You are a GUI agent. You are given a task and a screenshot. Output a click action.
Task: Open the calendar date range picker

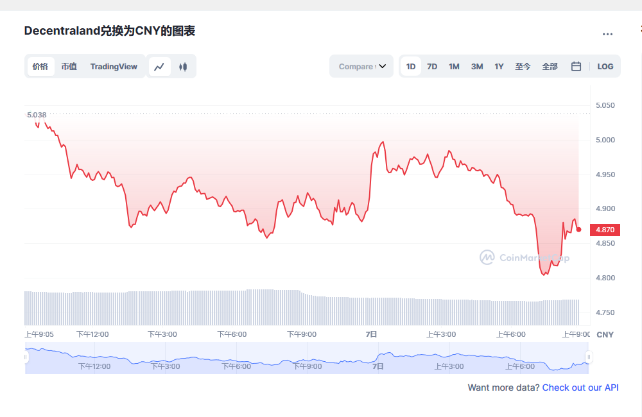pyautogui.click(x=576, y=66)
